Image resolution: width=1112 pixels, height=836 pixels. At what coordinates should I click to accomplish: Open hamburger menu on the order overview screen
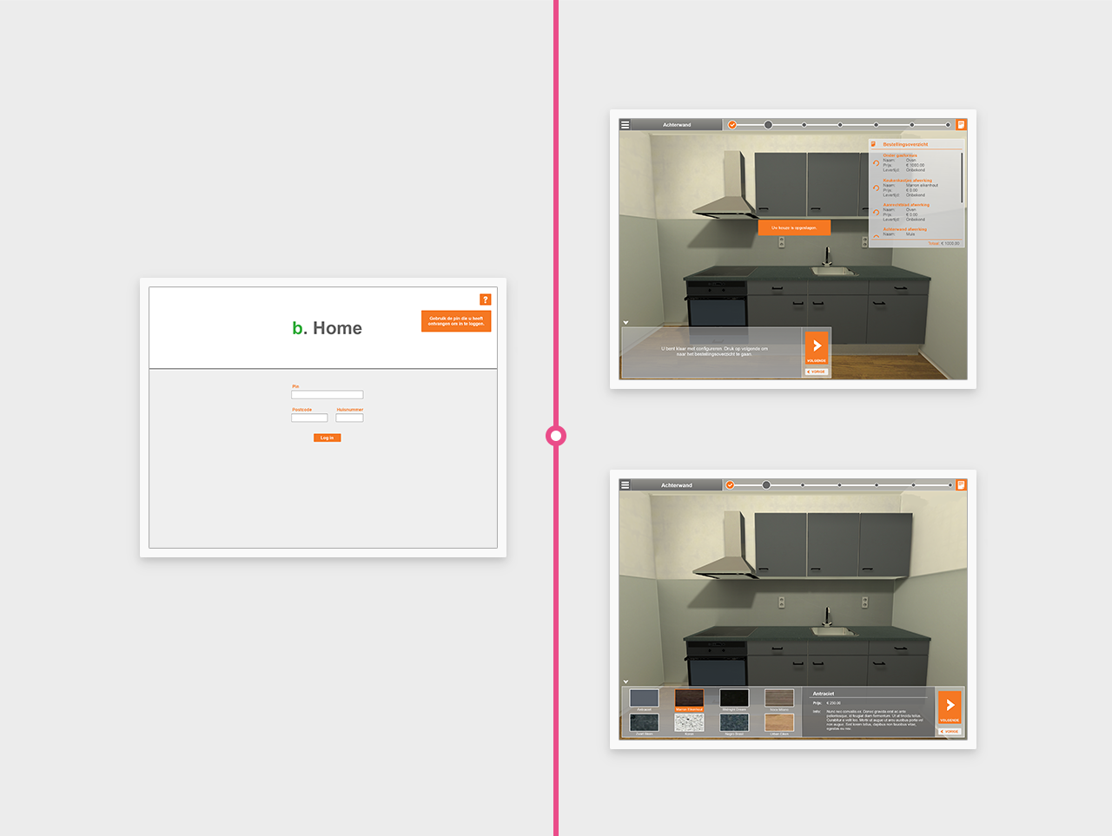[625, 125]
